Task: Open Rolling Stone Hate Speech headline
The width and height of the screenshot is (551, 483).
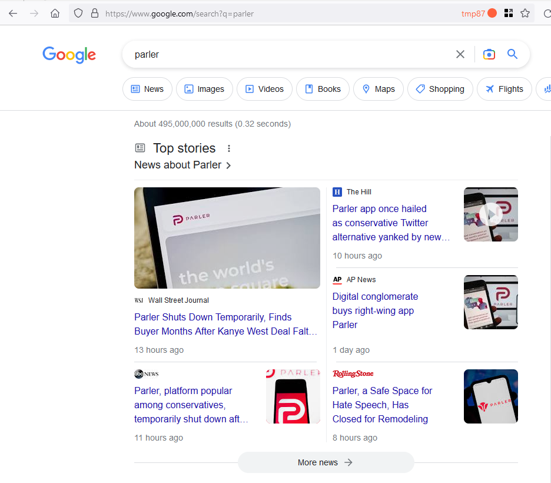Action: click(x=382, y=405)
